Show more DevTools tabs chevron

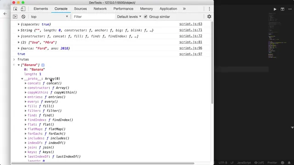coord(184,9)
